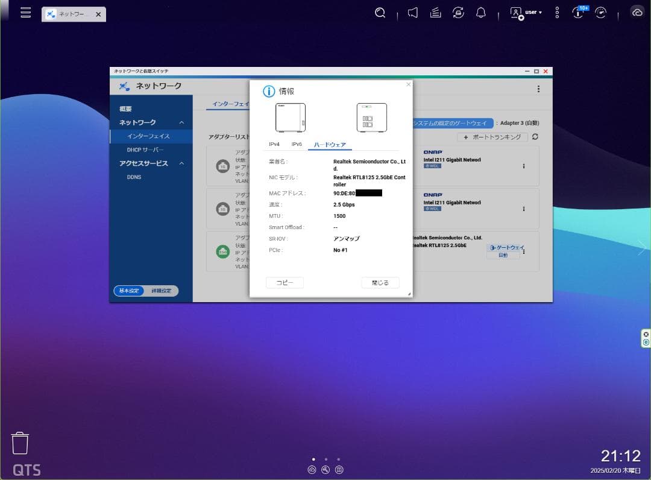This screenshot has height=480, width=651.
Task: Click the broadcast speaker icon in the top bar
Action: point(412,12)
